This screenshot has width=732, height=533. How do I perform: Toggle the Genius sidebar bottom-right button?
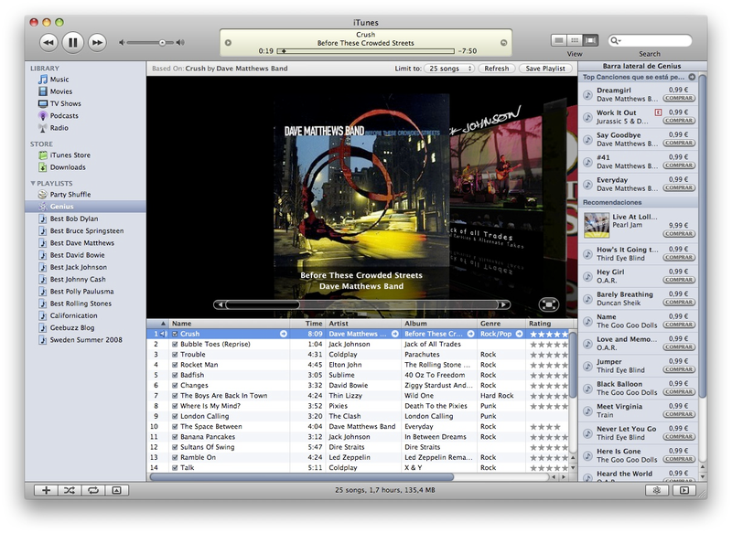(x=684, y=490)
